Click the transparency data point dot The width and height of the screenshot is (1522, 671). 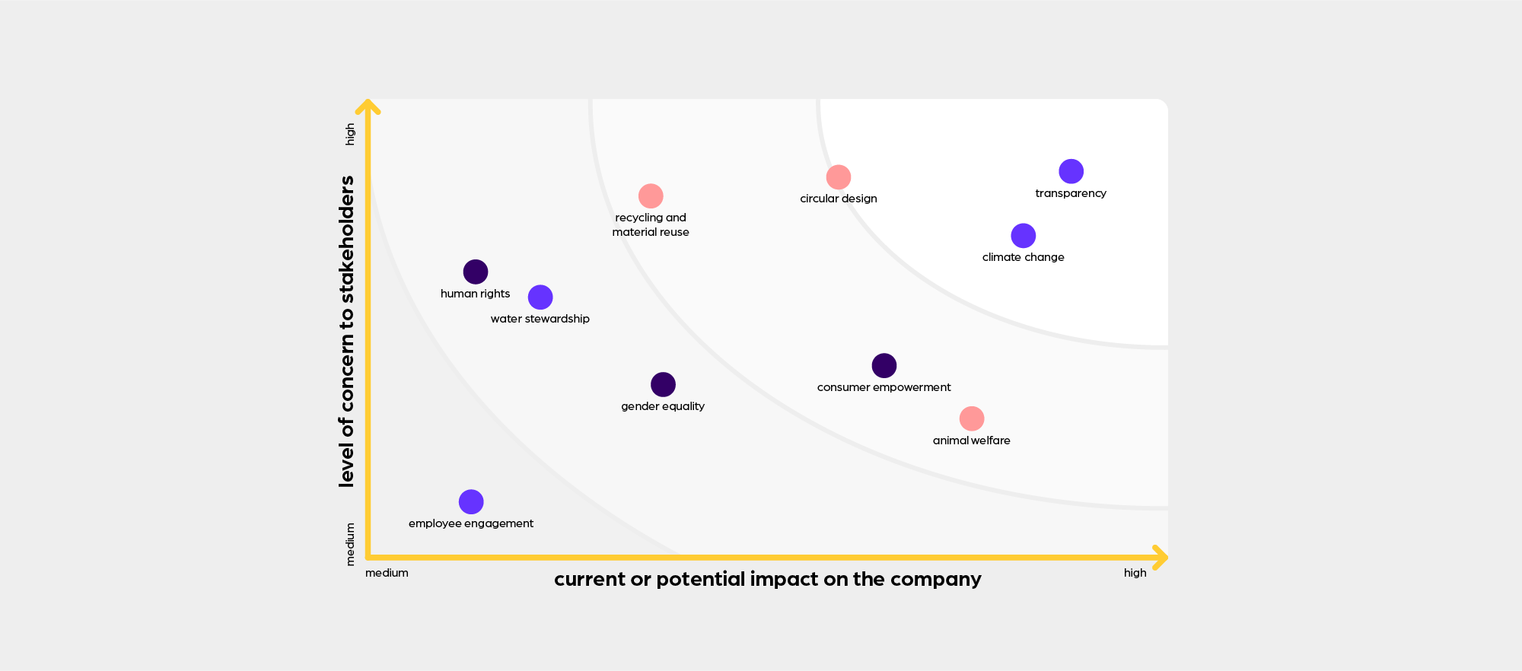[x=1071, y=171]
